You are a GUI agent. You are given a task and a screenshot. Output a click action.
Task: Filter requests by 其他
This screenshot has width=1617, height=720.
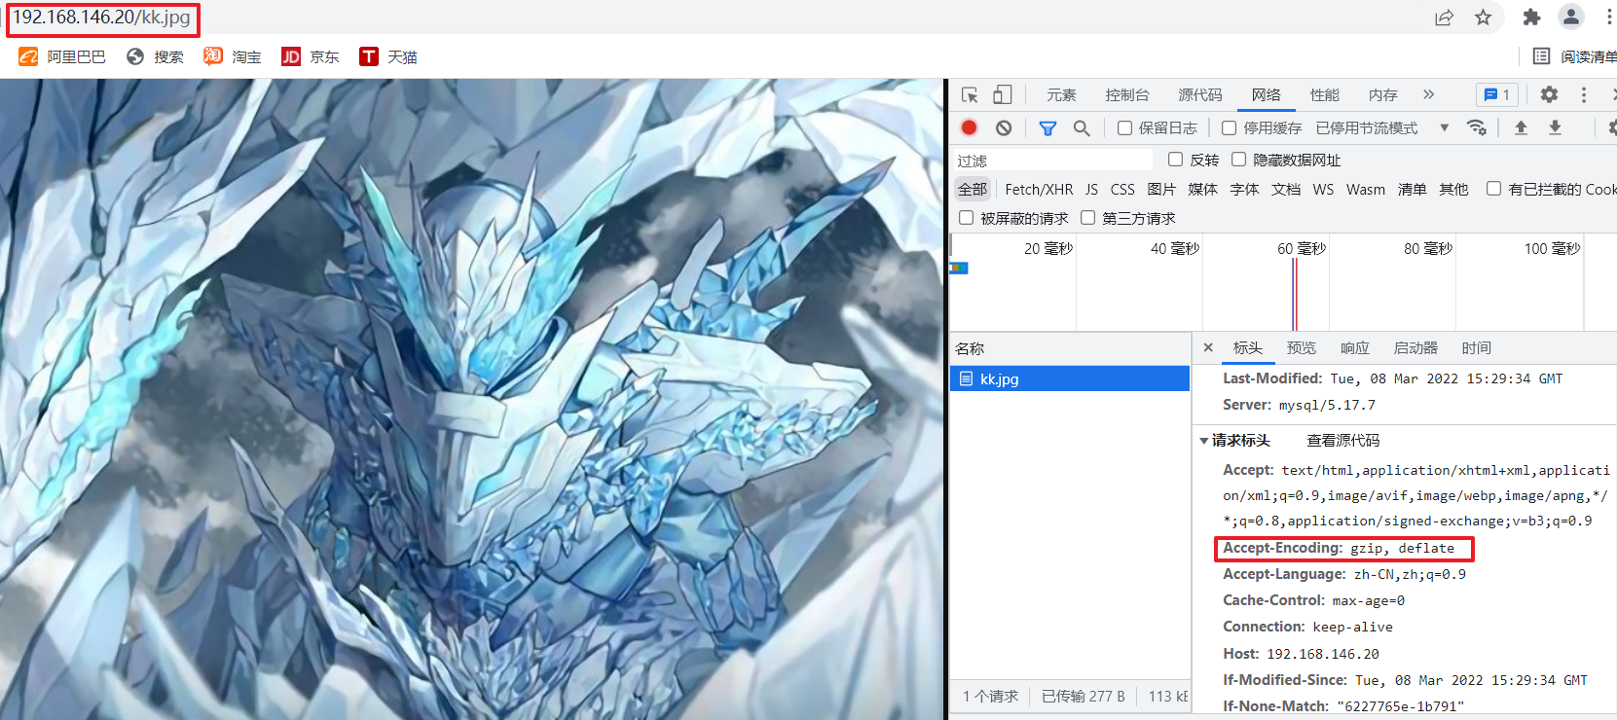click(x=1453, y=189)
